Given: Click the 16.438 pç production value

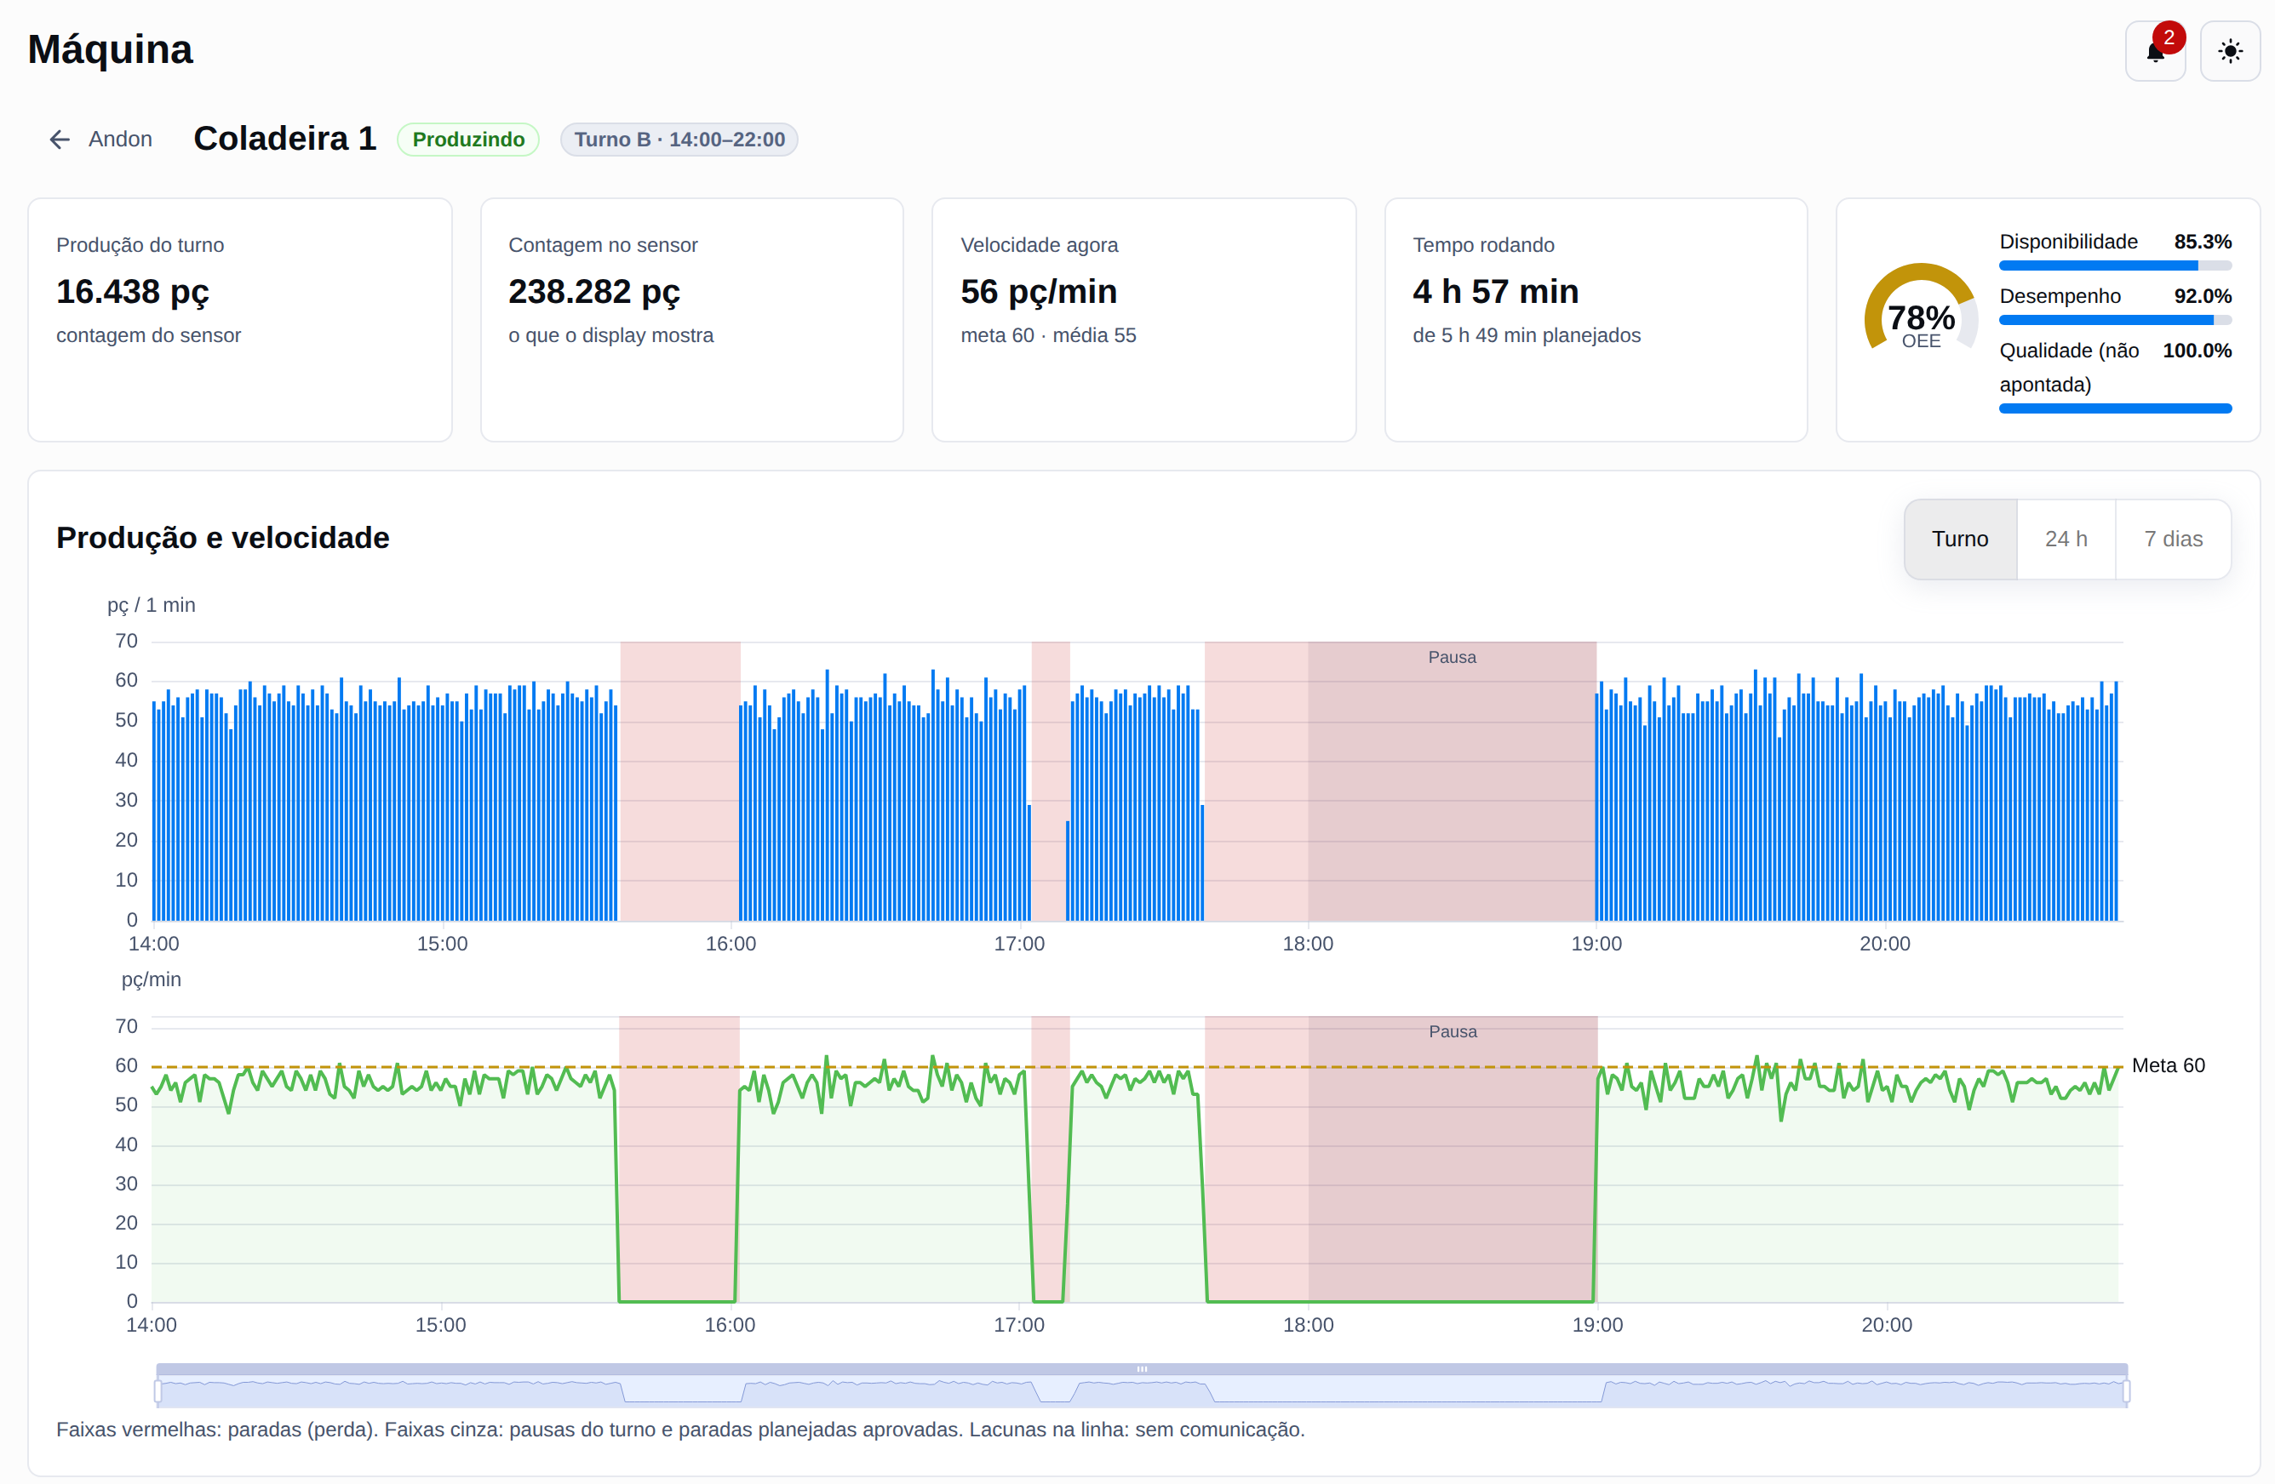Looking at the screenshot, I should [x=133, y=292].
